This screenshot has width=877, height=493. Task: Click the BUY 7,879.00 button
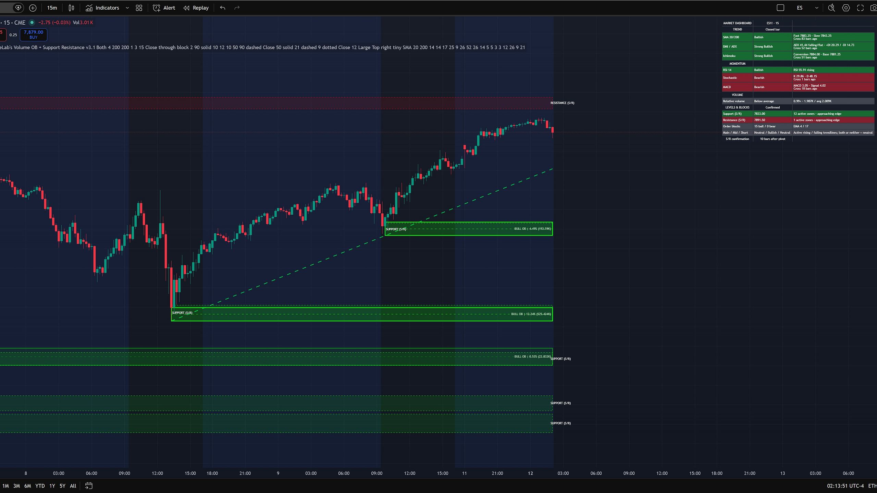(34, 35)
